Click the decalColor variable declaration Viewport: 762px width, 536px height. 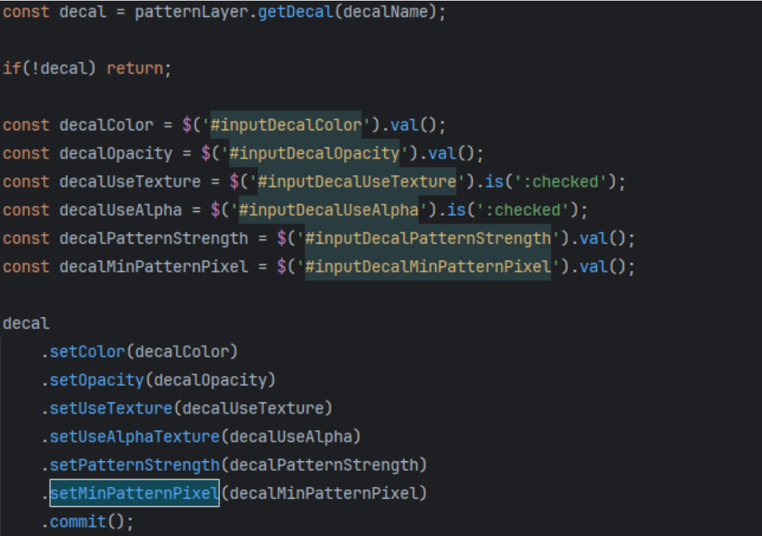[x=107, y=126]
